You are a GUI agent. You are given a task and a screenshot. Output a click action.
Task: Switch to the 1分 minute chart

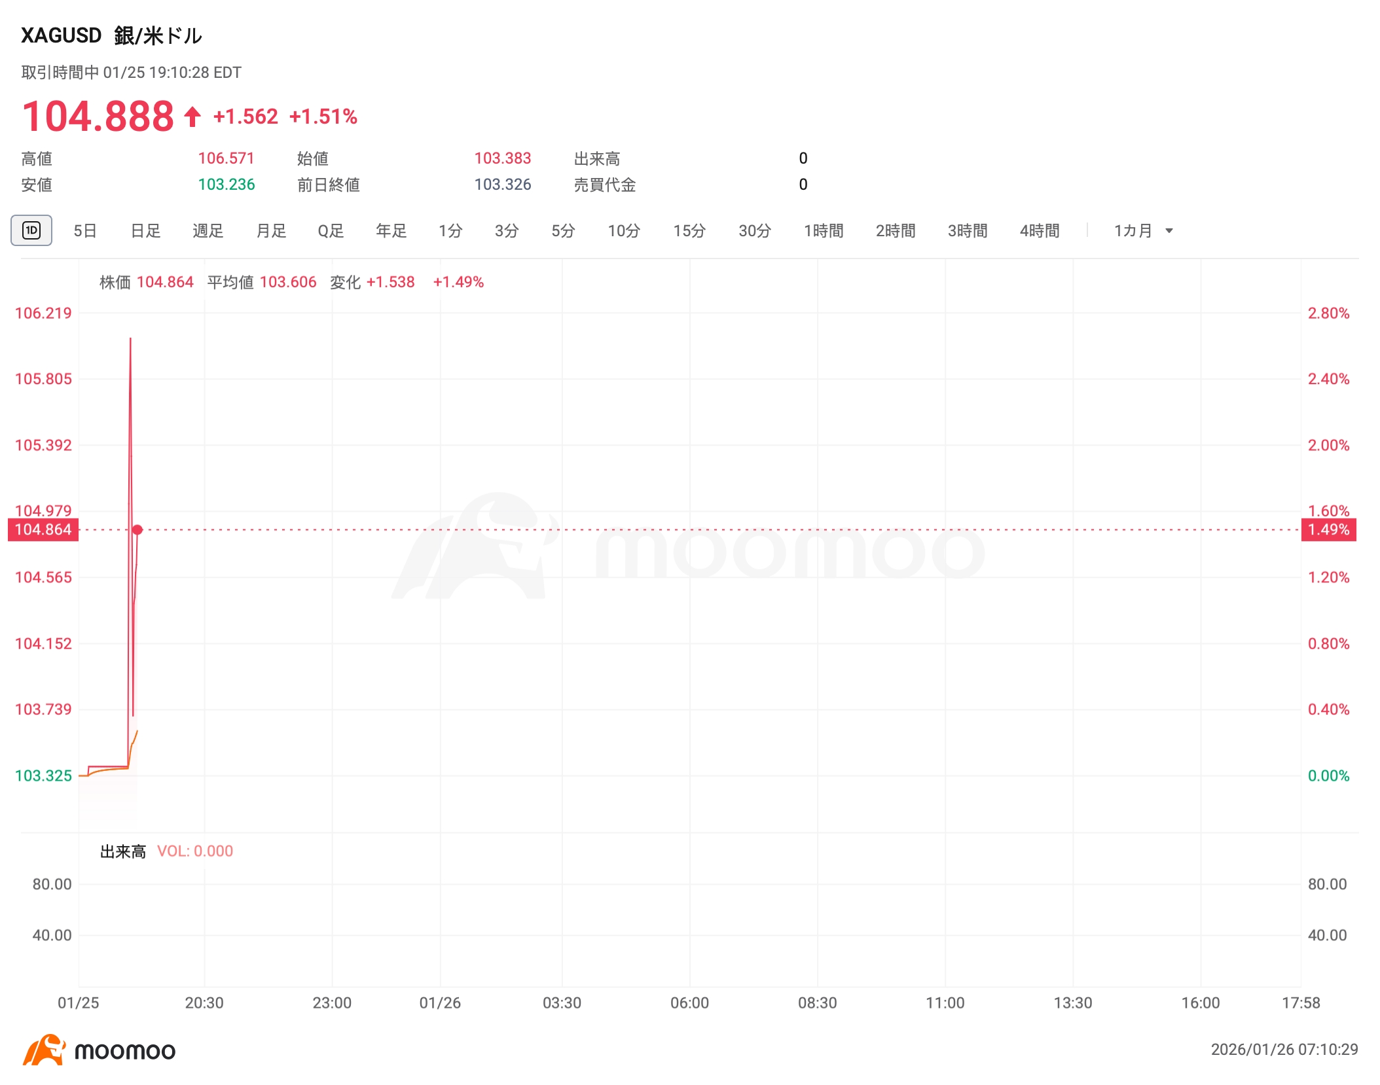pos(450,230)
